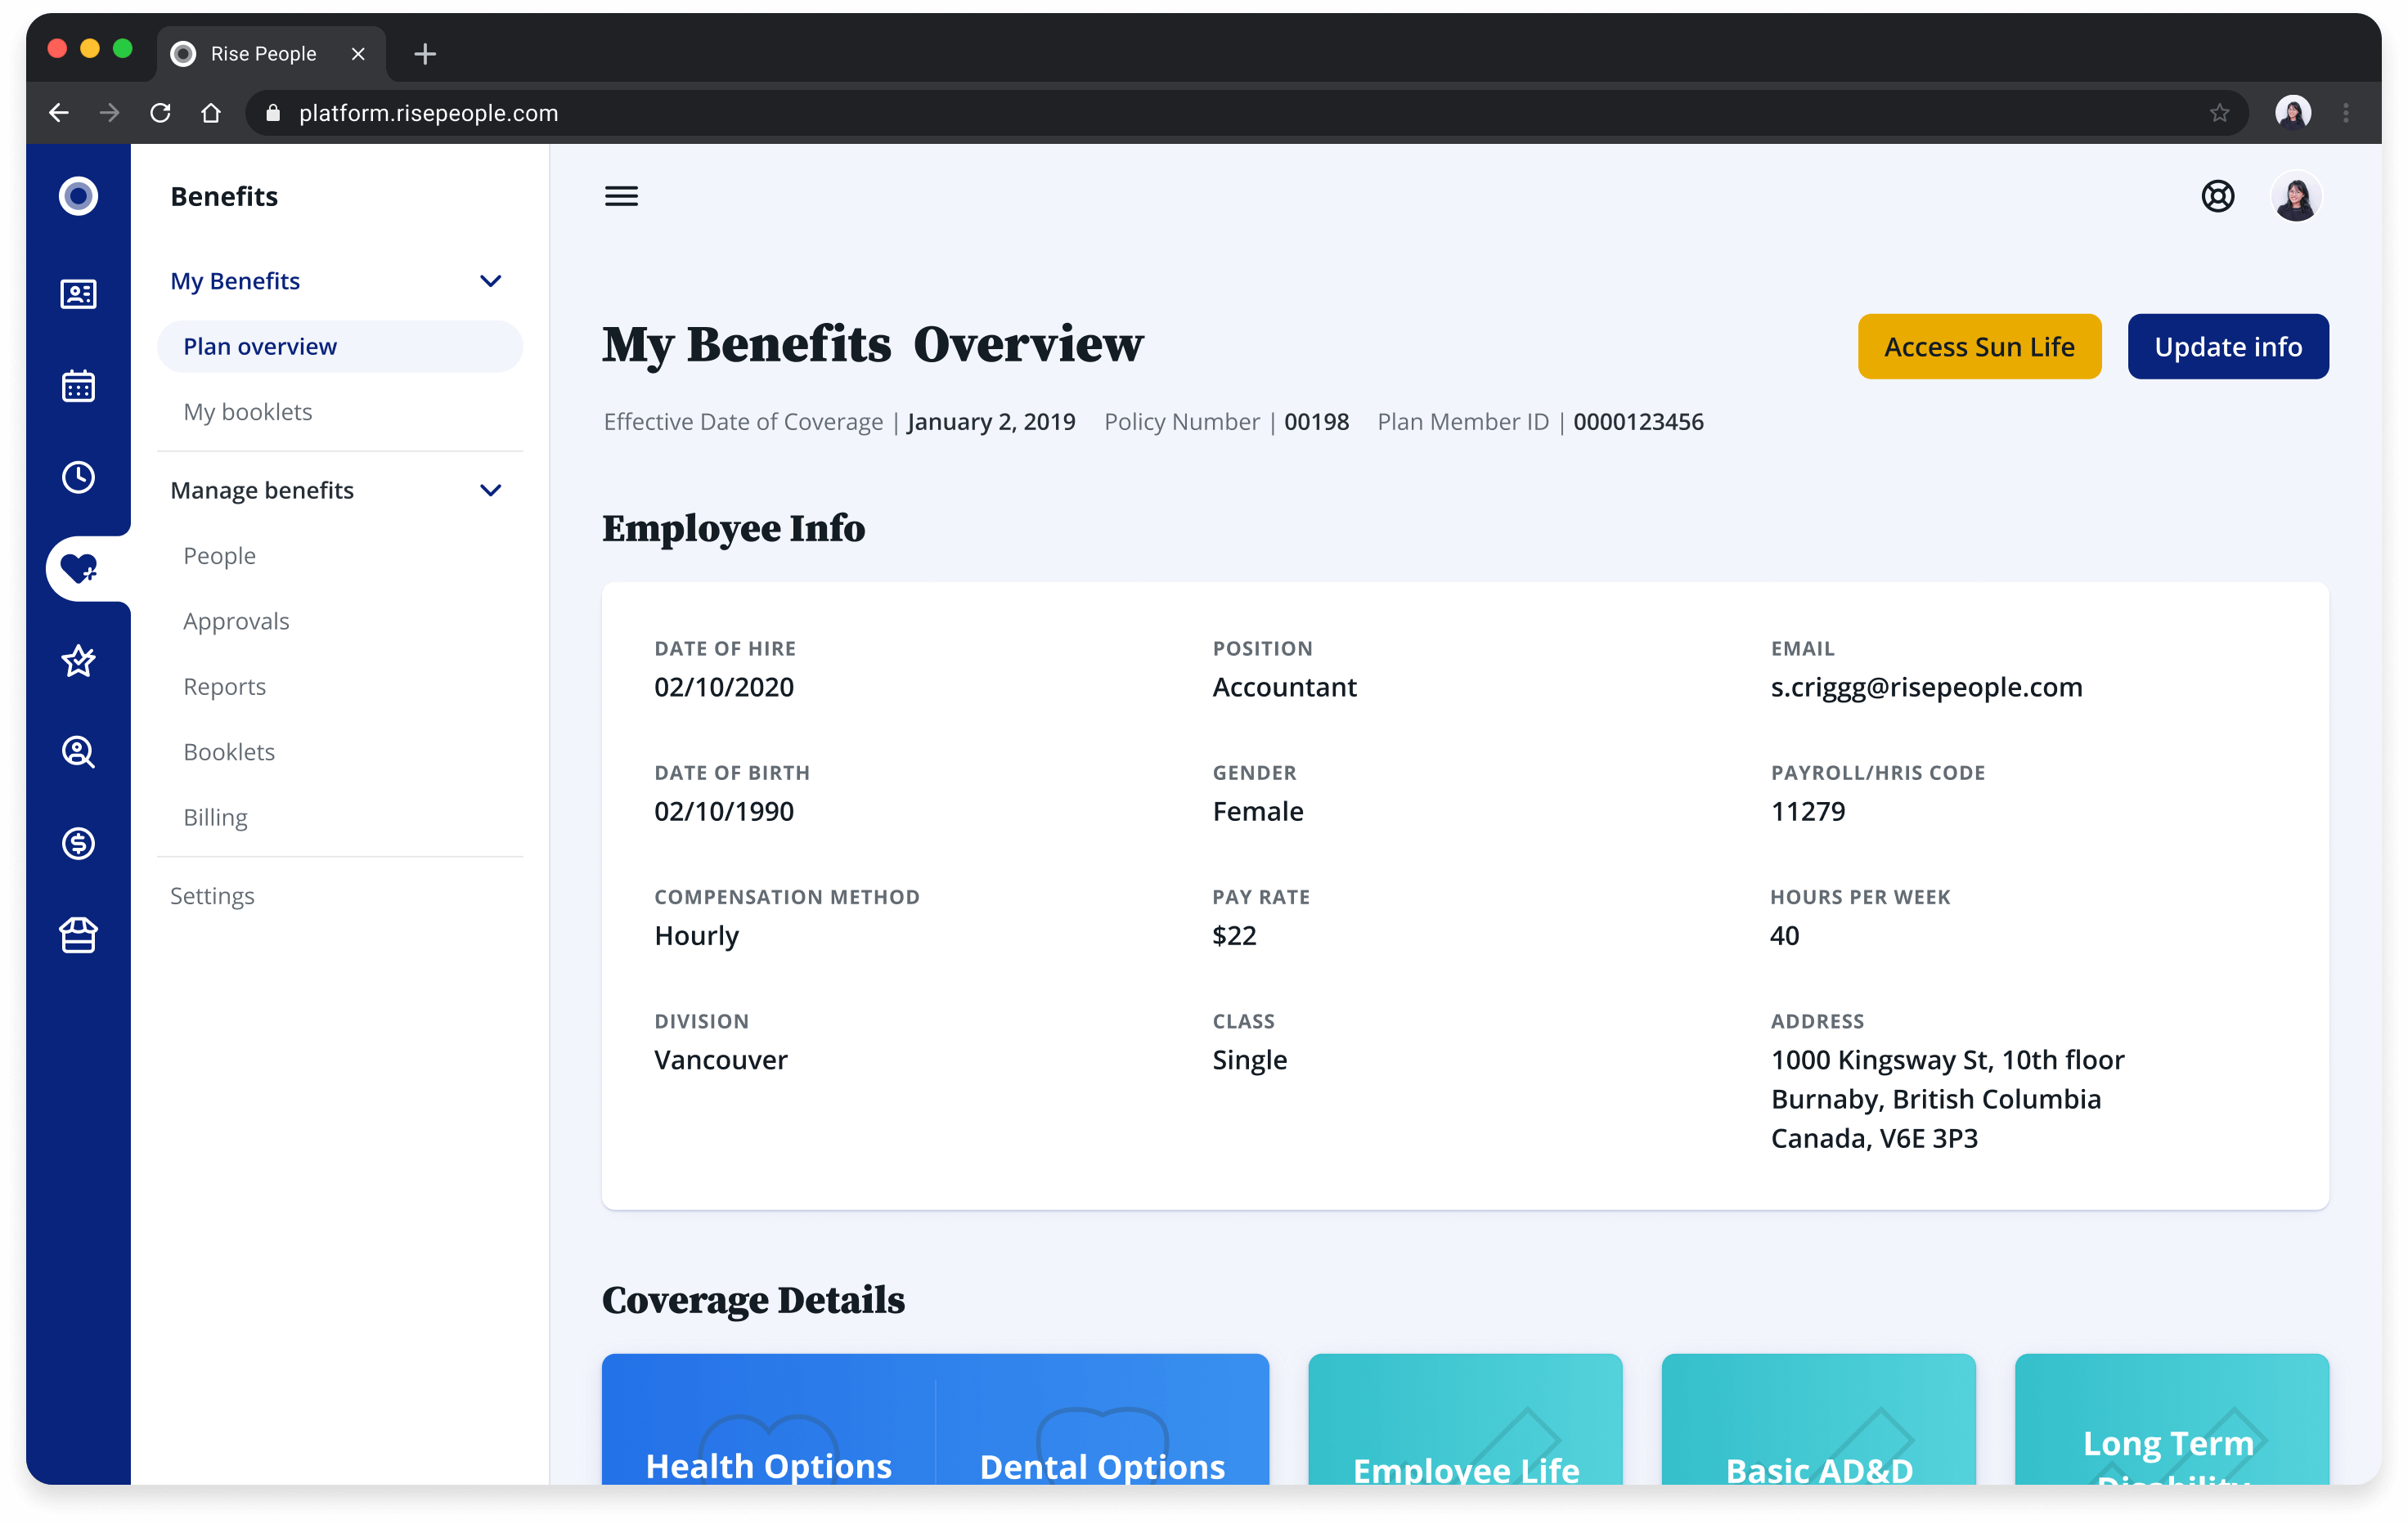This screenshot has height=1524, width=2408.
Task: Click the policy number 00198
Action: 1316,422
